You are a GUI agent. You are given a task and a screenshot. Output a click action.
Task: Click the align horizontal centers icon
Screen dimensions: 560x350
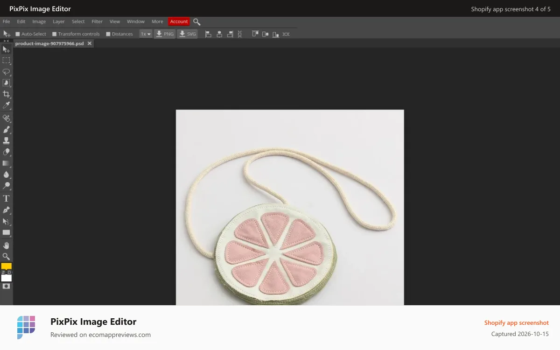219,34
